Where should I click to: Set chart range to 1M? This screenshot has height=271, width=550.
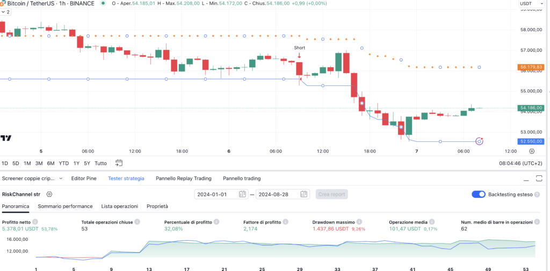[x=27, y=163]
